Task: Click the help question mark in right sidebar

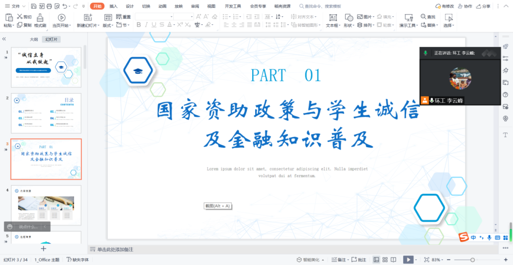Action: click(505, 95)
